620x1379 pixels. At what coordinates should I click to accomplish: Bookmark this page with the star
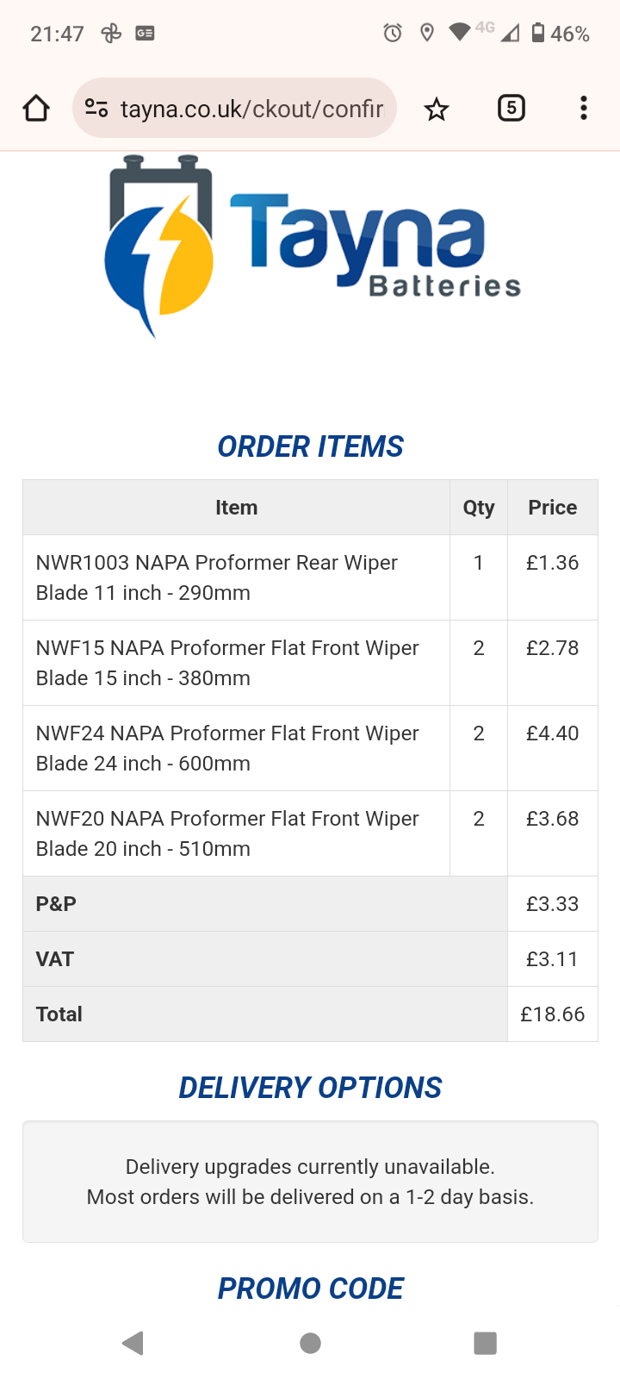click(437, 109)
